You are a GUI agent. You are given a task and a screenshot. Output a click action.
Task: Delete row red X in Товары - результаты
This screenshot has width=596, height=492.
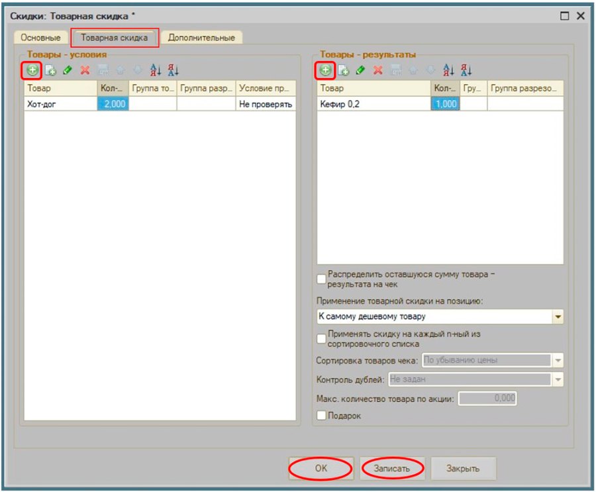[x=378, y=70]
